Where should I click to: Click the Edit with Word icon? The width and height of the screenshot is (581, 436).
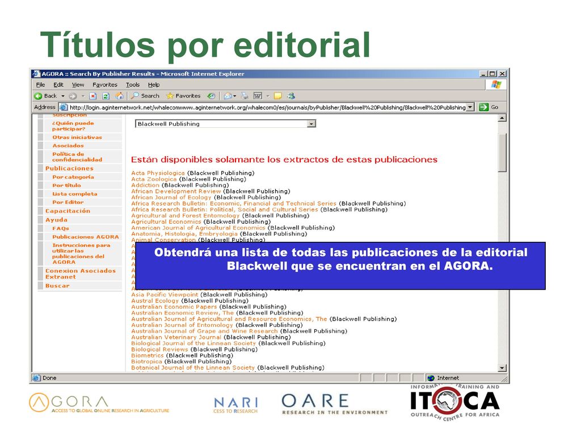coord(258,96)
